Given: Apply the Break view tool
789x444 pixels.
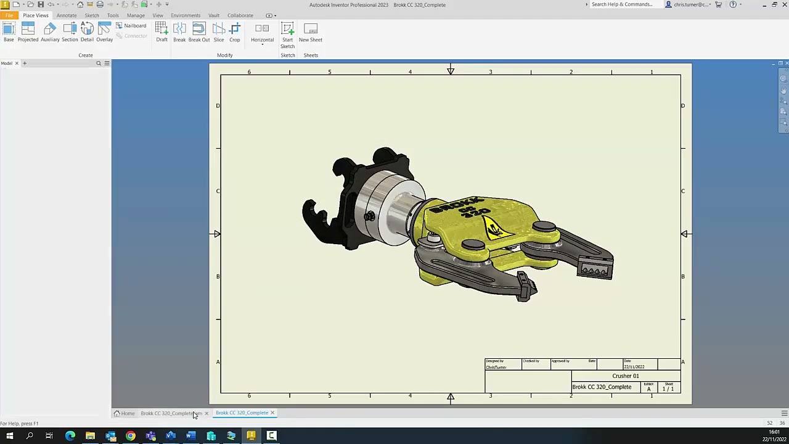Looking at the screenshot, I should tap(179, 33).
